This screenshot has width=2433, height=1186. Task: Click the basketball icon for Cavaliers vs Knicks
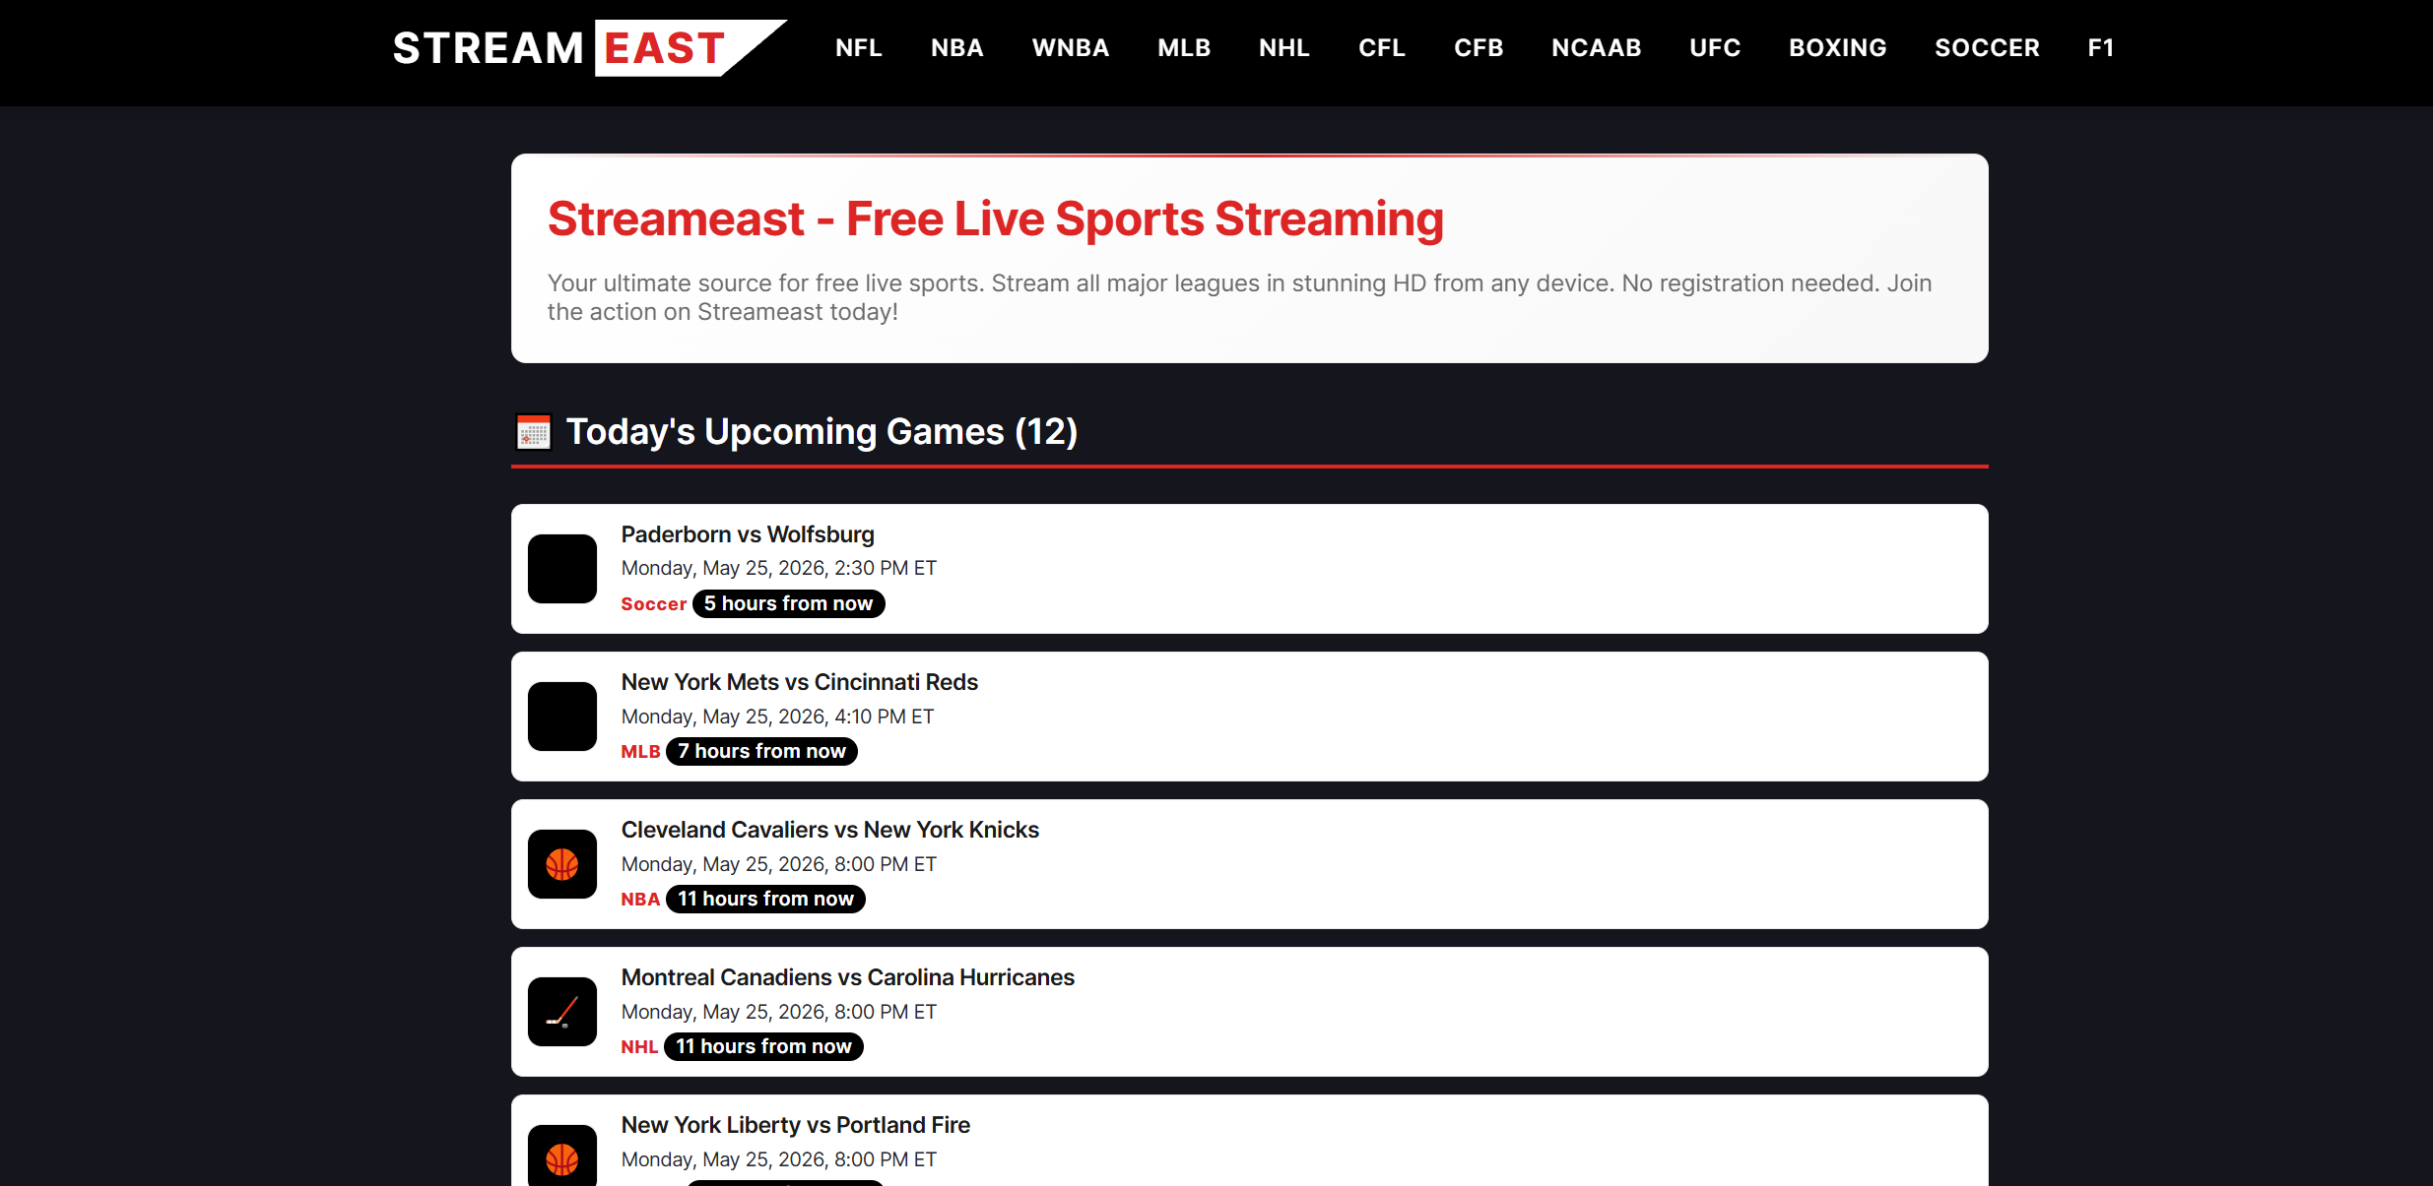(562, 864)
